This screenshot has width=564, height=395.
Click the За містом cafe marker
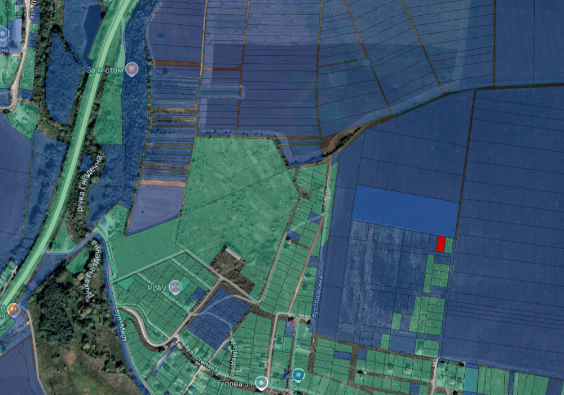[132, 69]
